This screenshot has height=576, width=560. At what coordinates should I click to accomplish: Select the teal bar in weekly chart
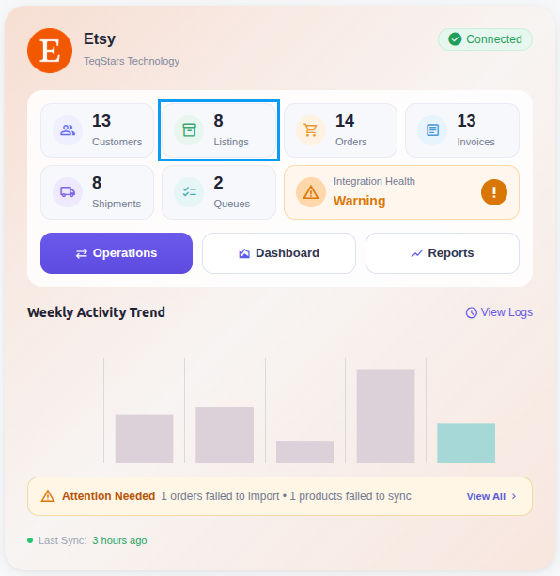point(466,443)
